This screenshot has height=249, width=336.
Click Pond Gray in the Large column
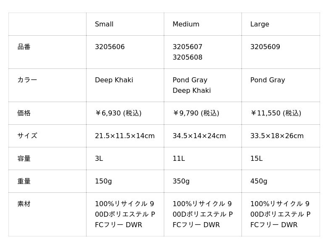(x=268, y=80)
